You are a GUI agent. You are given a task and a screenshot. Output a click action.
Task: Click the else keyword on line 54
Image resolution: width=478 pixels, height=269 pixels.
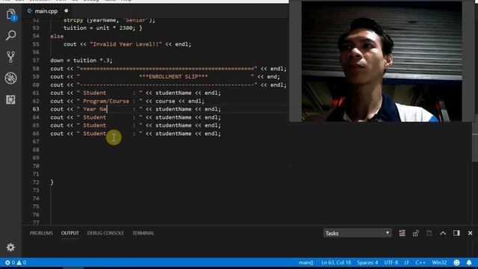(57, 36)
